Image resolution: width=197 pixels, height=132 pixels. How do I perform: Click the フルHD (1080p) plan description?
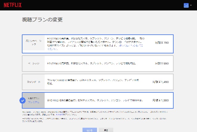(93, 82)
